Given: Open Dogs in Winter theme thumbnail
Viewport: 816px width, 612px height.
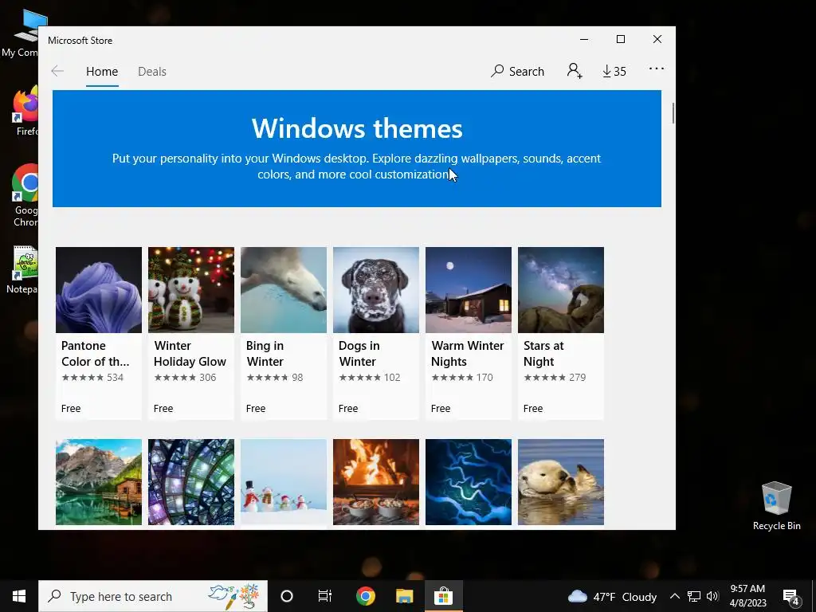Looking at the screenshot, I should click(376, 290).
